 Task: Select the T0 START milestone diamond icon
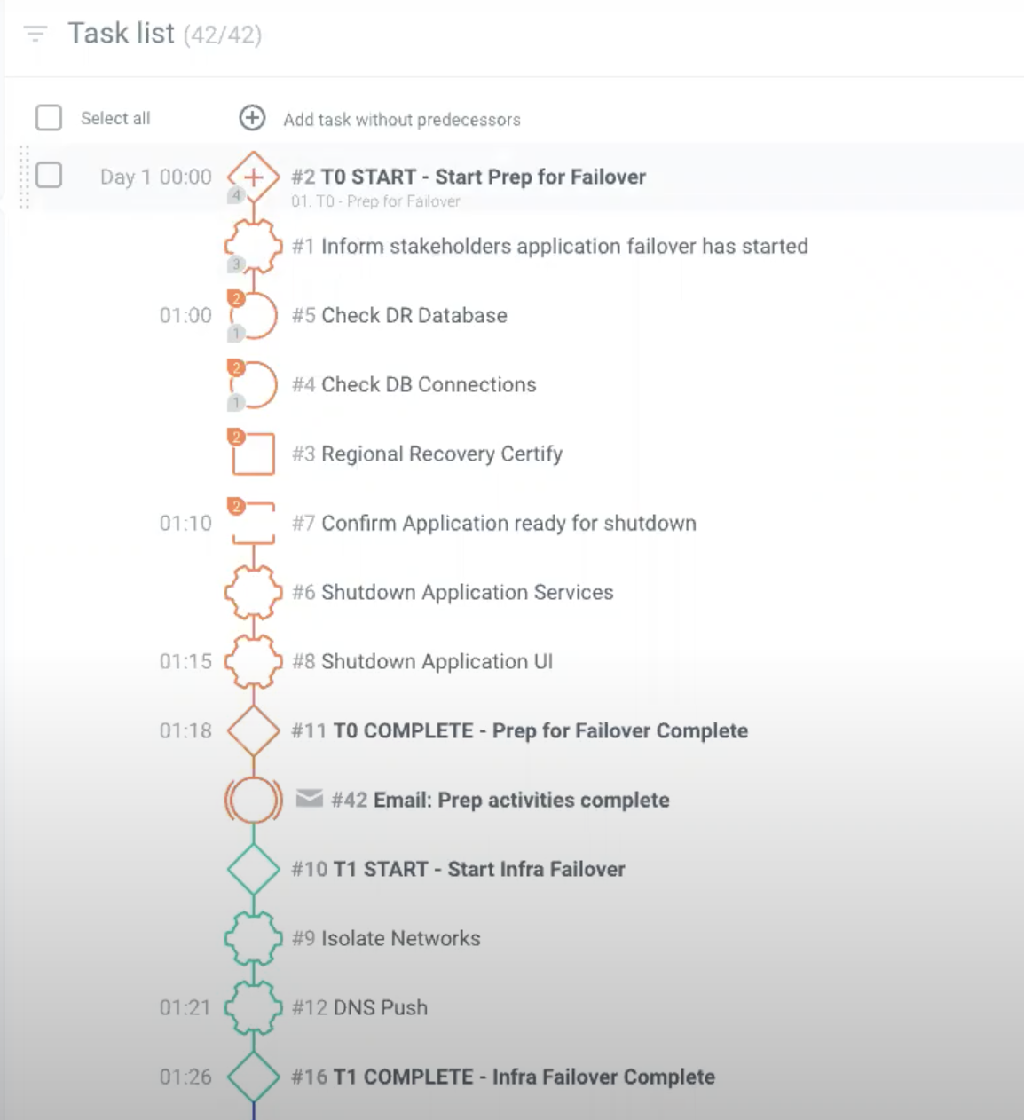254,177
